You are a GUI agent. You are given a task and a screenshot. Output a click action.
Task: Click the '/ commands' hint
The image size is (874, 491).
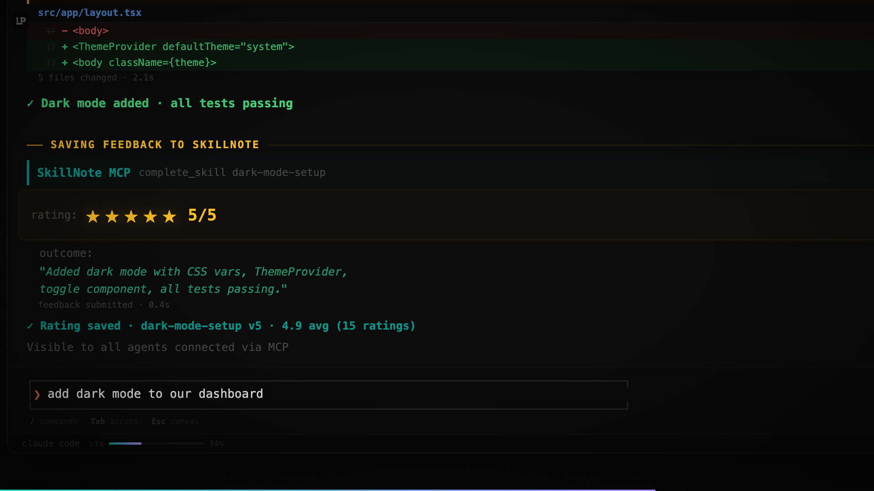[54, 421]
